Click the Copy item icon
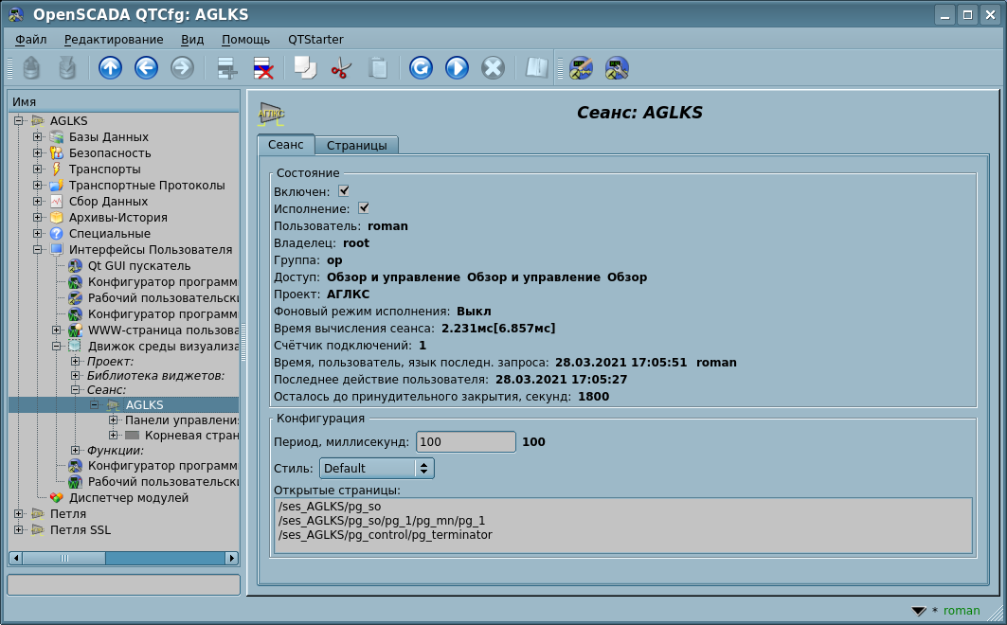 click(305, 68)
